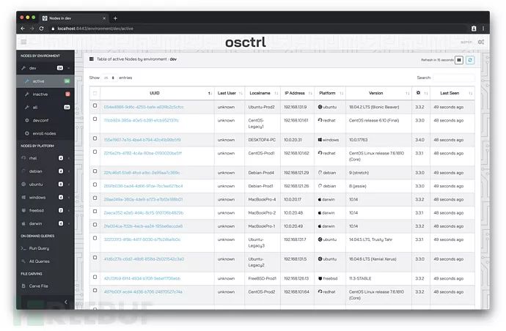Open UUID link for DESKTOP4-PC node
Viewport: 506px width, 331px height.
142,140
